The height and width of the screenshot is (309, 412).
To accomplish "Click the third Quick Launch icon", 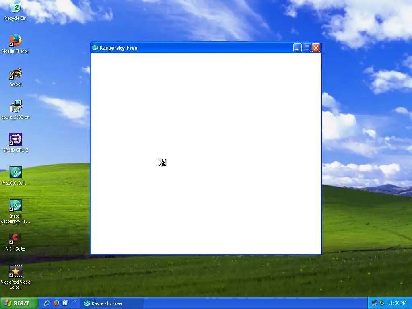I will pos(66,303).
